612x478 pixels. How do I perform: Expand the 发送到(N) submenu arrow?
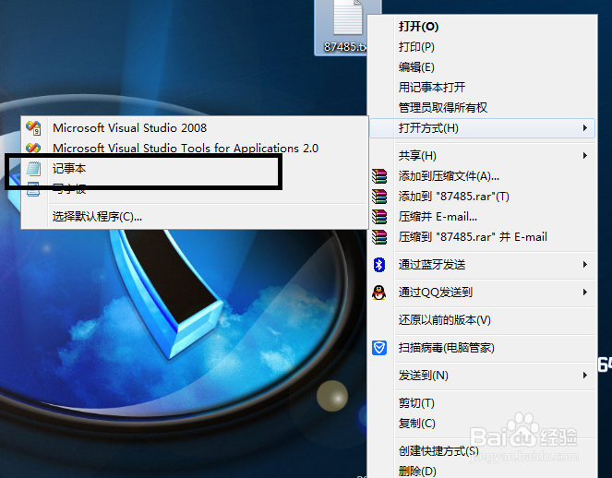[584, 375]
